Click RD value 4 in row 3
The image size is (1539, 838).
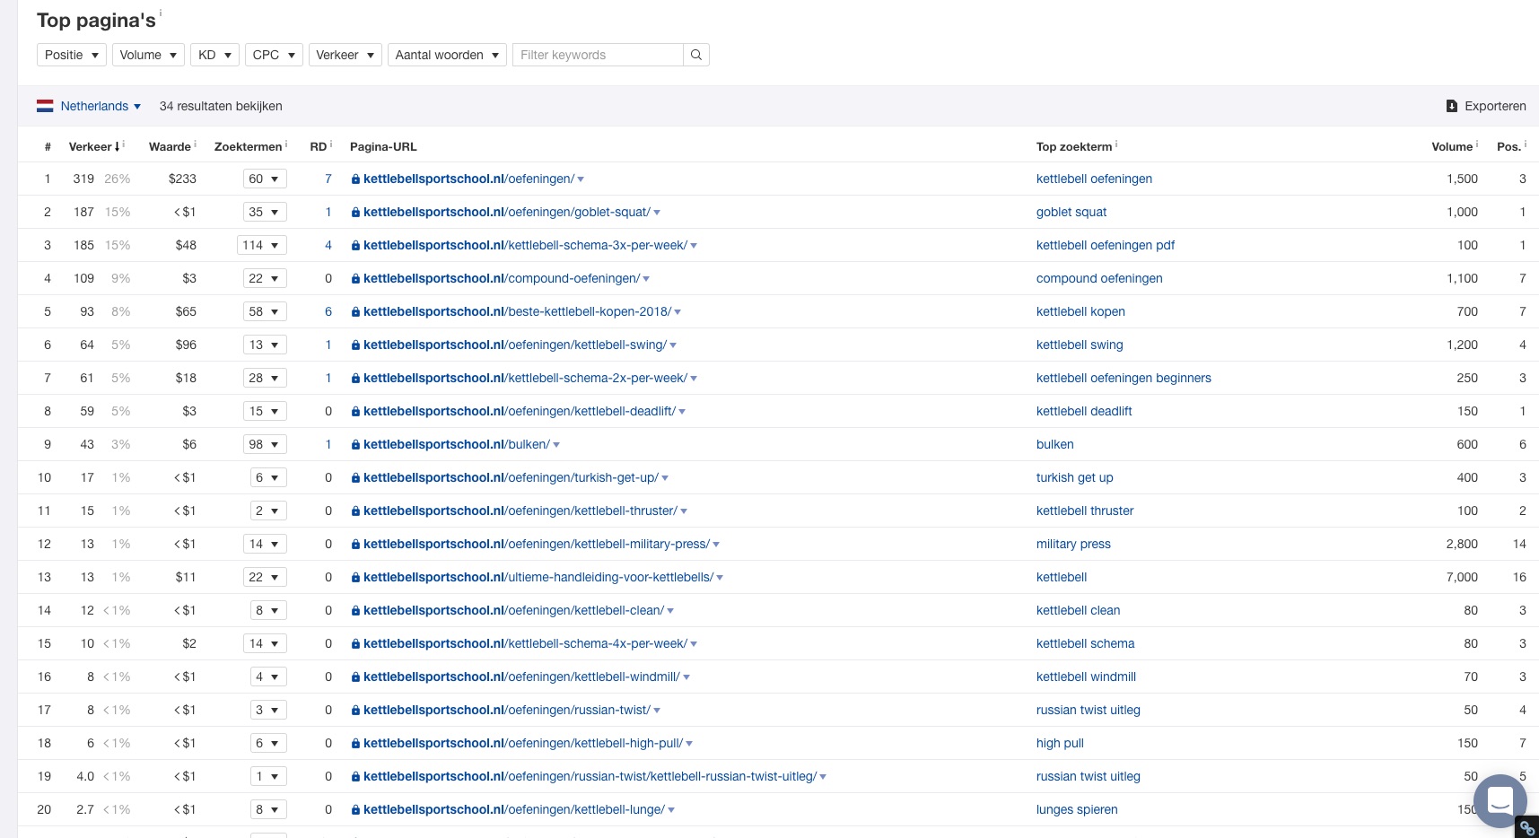(328, 245)
